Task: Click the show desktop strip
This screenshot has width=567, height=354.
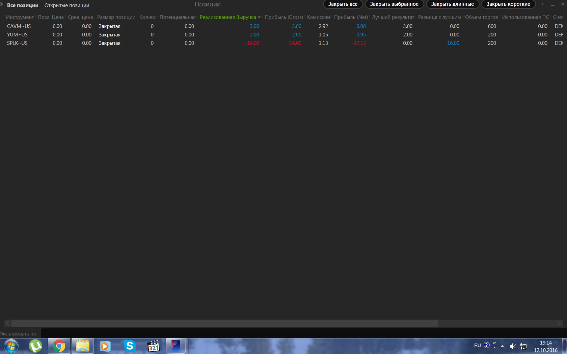Action: 565,346
